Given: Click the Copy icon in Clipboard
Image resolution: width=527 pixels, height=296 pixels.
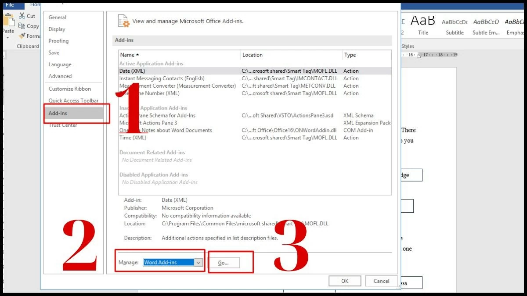Looking at the screenshot, I should [22, 26].
